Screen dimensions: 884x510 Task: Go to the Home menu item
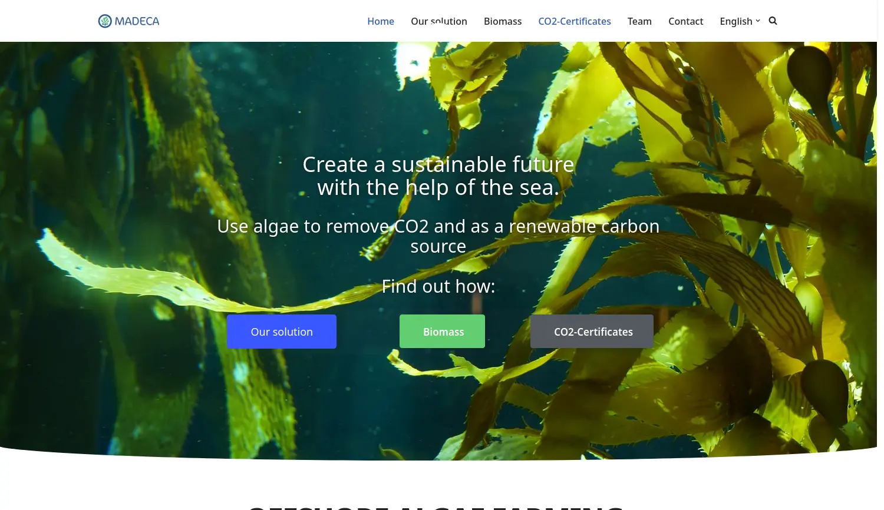coord(381,21)
